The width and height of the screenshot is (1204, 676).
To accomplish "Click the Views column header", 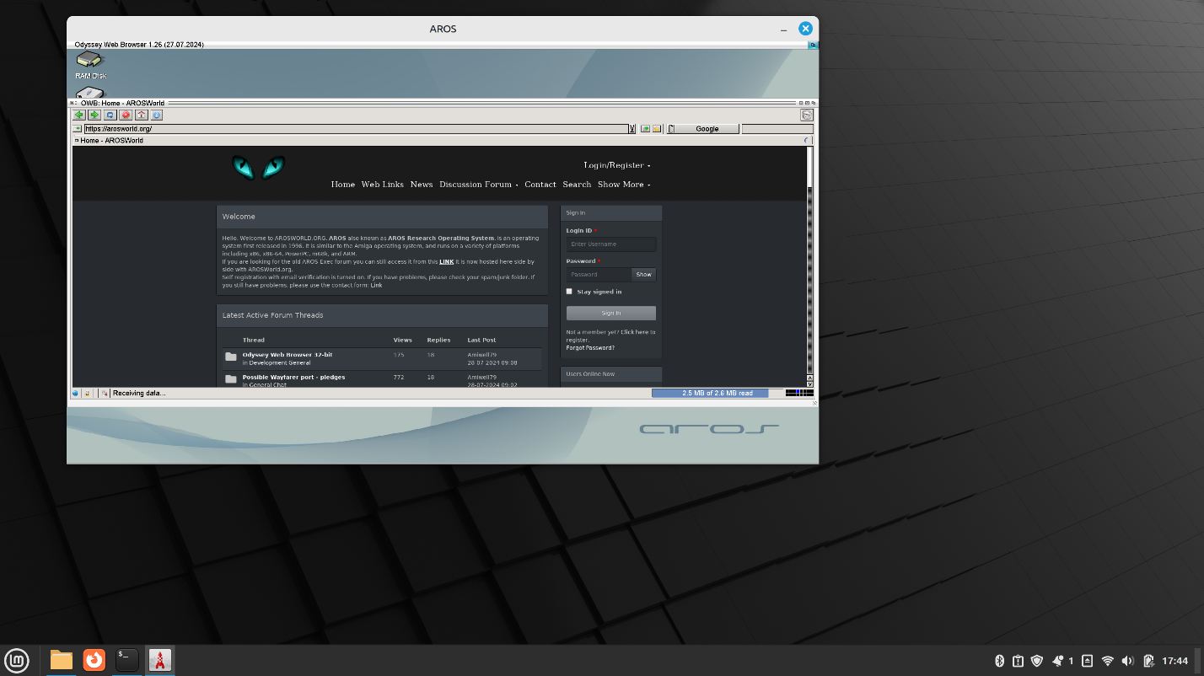I will pyautogui.click(x=402, y=340).
